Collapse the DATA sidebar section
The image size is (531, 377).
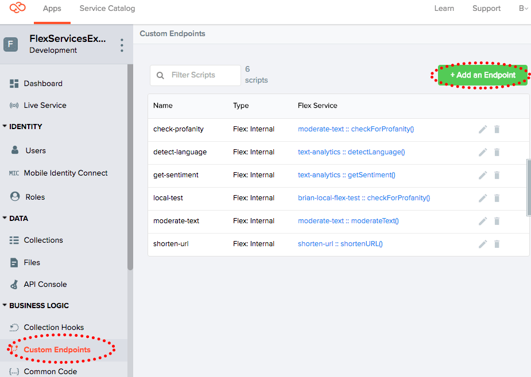point(5,218)
